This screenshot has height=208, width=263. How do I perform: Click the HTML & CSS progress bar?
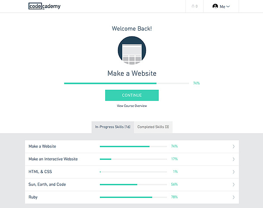133,172
